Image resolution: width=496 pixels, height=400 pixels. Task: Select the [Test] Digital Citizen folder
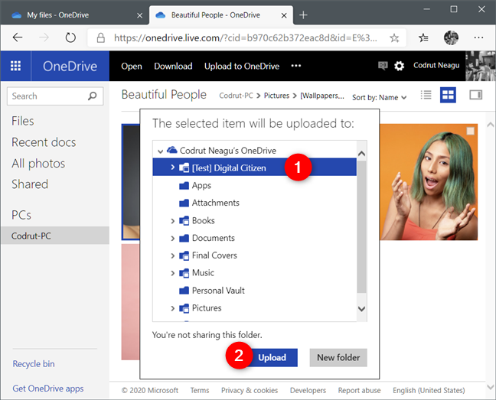(254, 167)
